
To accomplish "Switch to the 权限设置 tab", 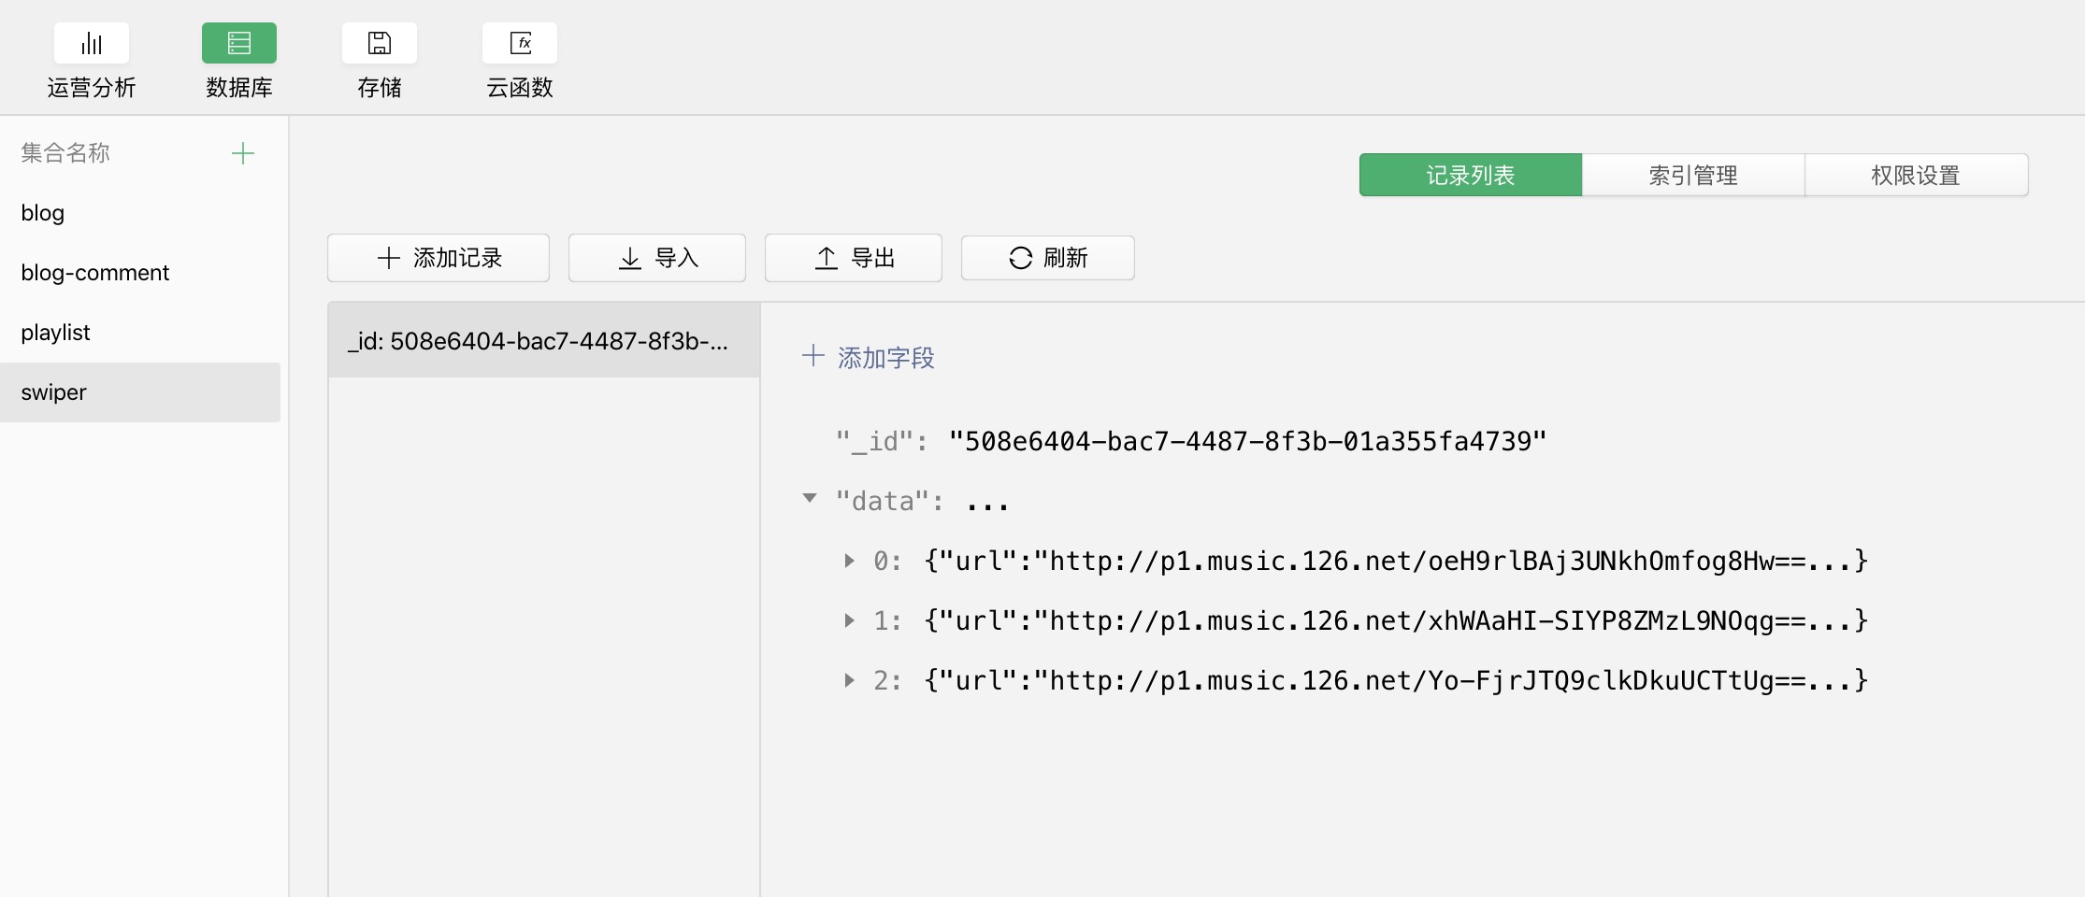I will tap(1916, 175).
